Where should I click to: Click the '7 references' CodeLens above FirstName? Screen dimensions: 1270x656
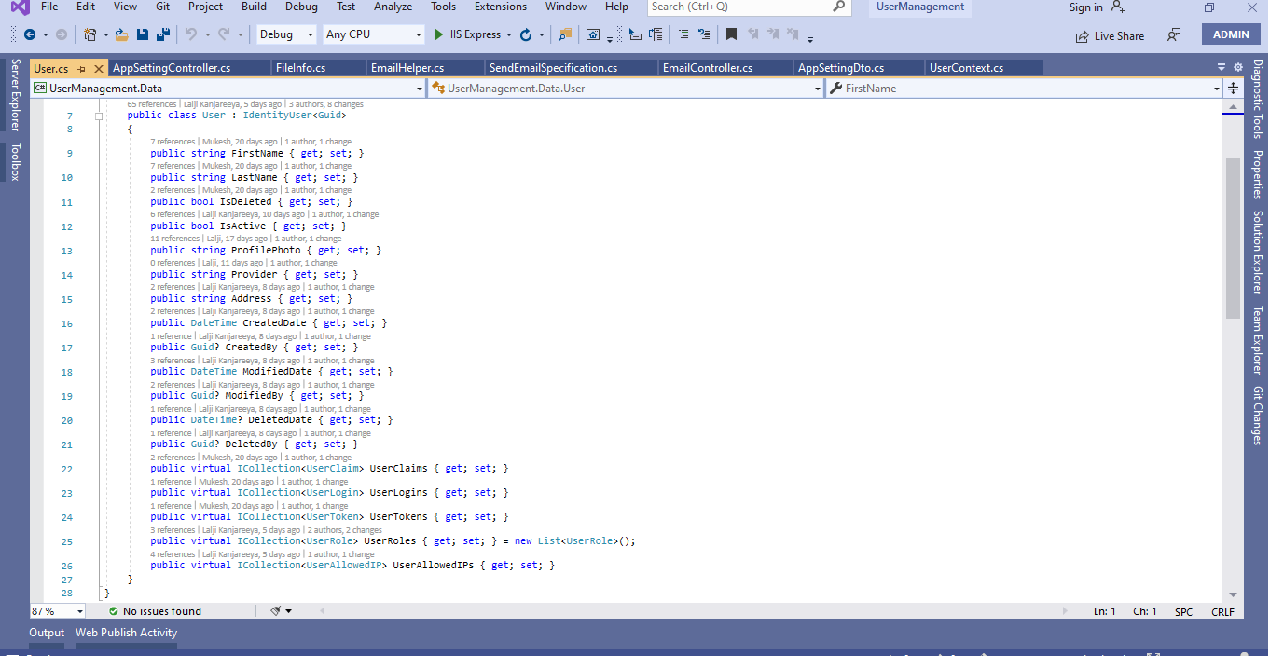[173, 142]
